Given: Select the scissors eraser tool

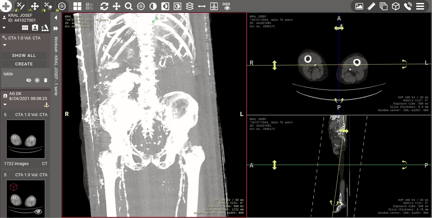Looking at the screenshot, I should (x=48, y=6).
